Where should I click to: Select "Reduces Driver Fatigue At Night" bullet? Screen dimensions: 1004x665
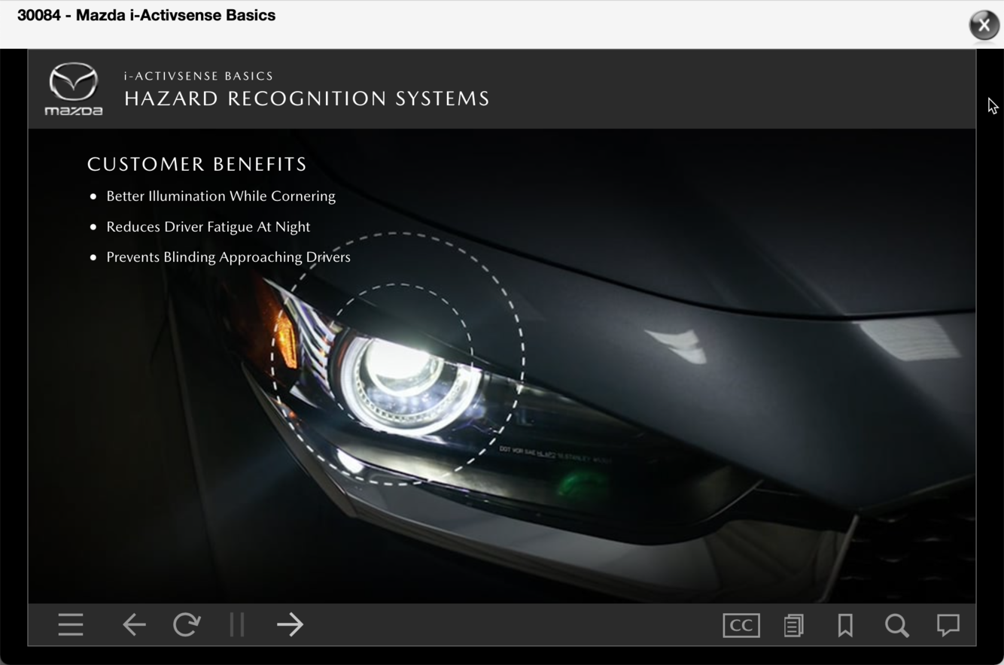click(208, 226)
